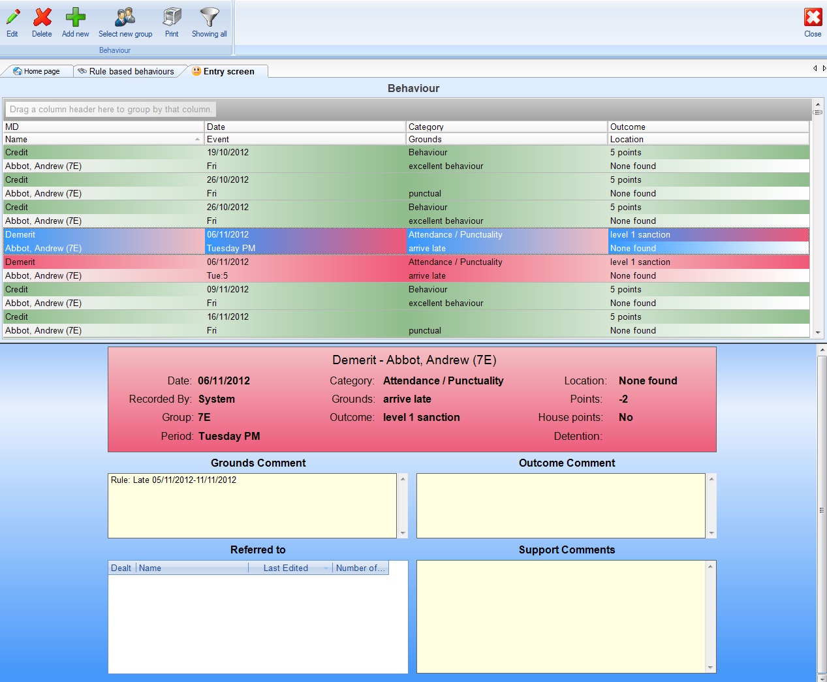Select the highlighted Demerit Tuesday PM row
Viewport: 827px width, 682px height.
(x=406, y=241)
